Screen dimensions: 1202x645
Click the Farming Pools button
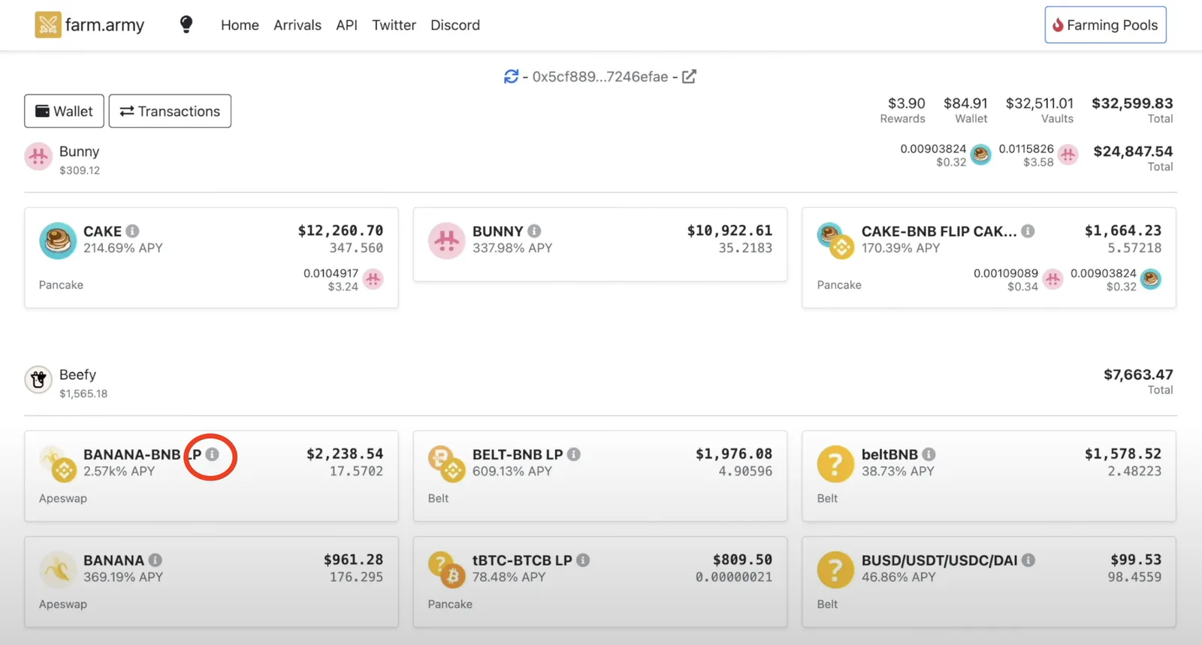tap(1105, 25)
